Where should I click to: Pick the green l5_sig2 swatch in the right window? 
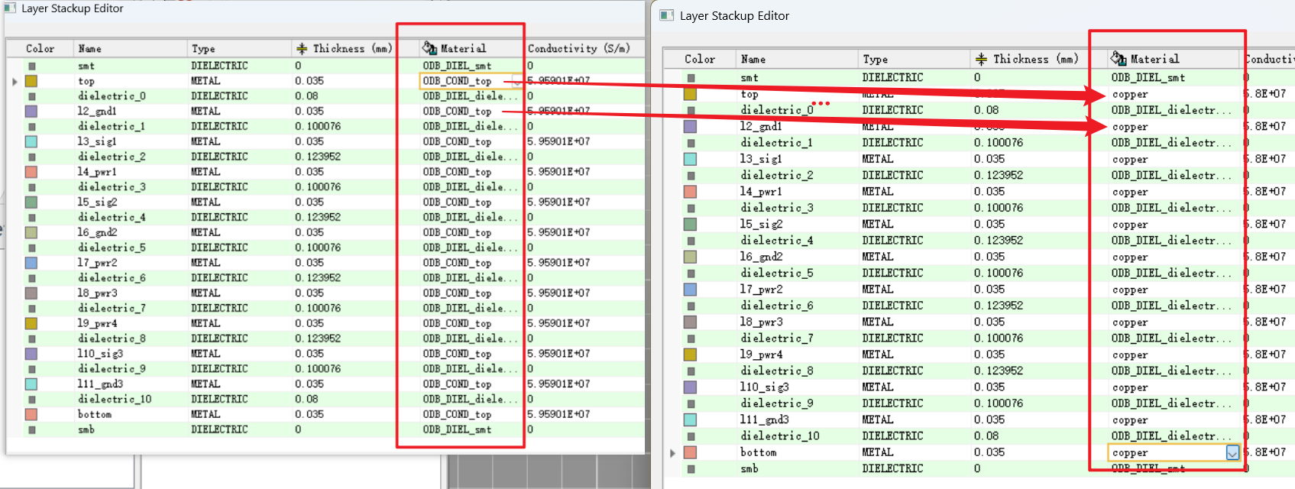[x=690, y=224]
